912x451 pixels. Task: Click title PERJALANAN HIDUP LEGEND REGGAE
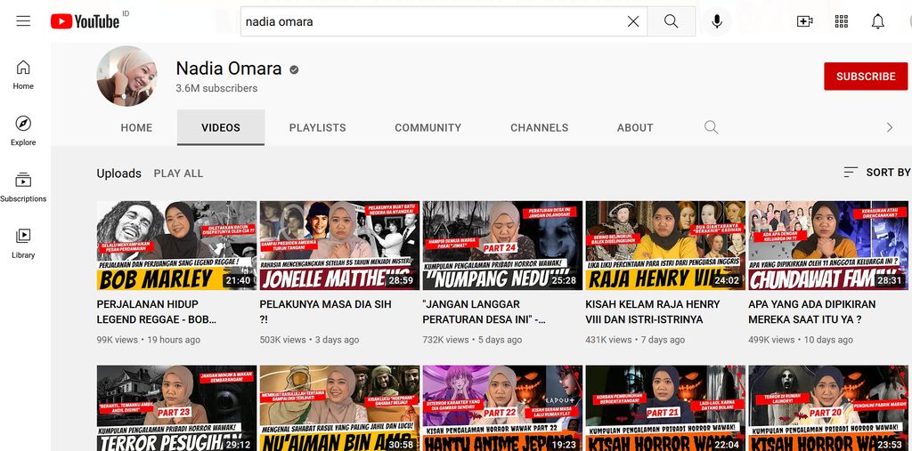pos(157,311)
